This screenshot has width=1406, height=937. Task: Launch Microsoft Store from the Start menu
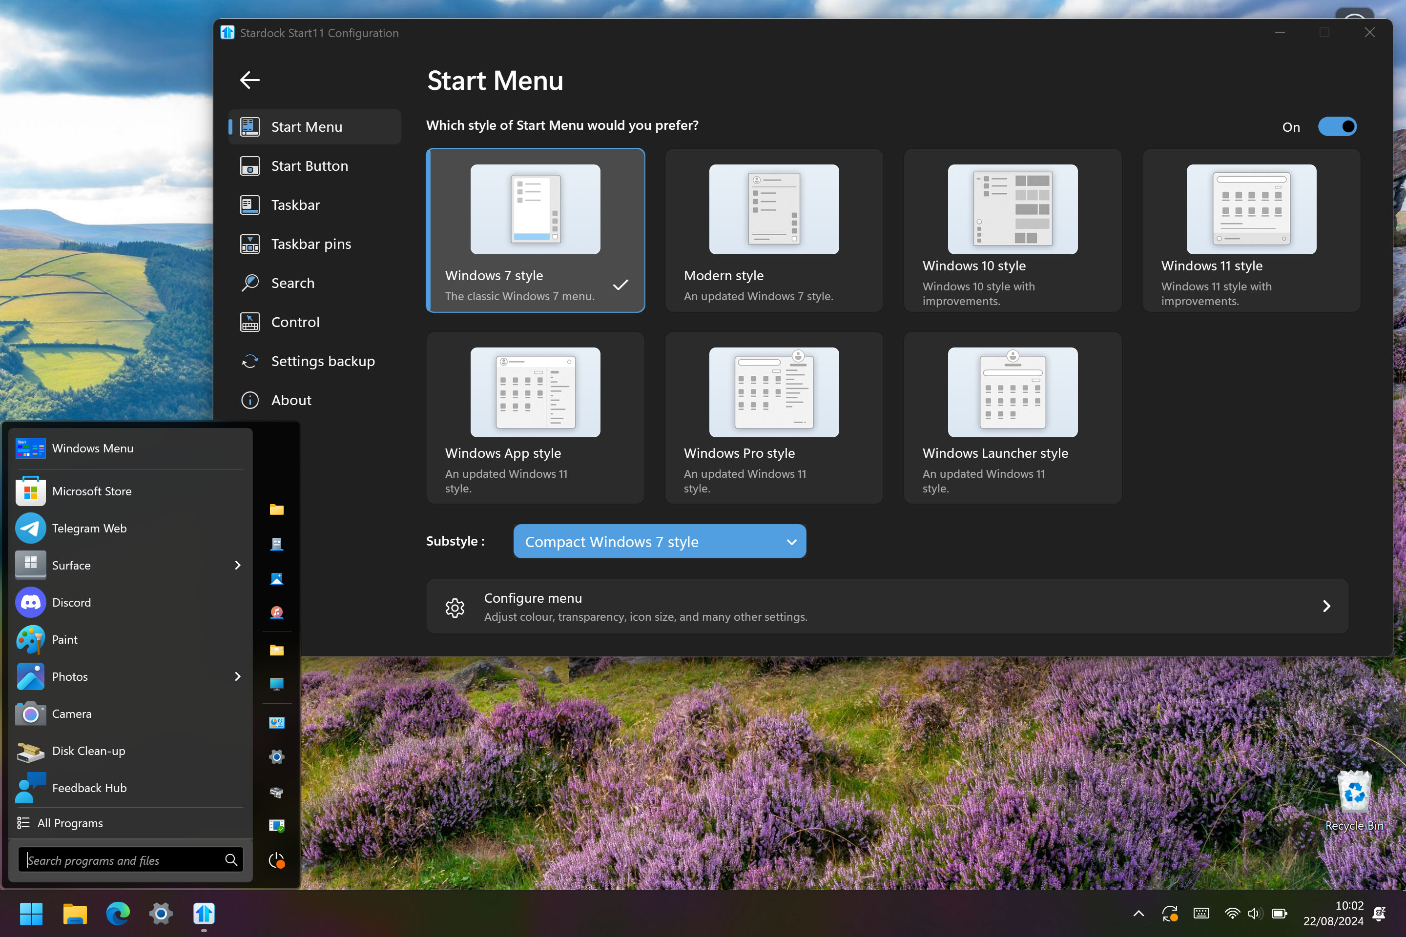pyautogui.click(x=130, y=491)
